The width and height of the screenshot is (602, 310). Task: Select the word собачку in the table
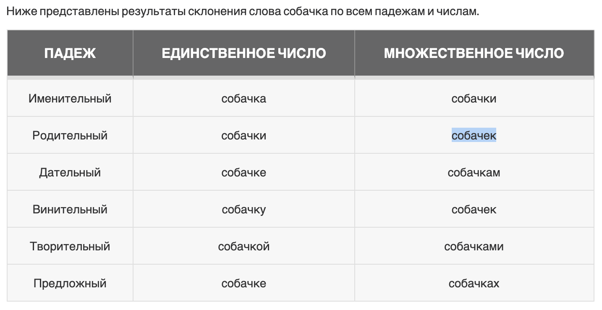coord(243,210)
